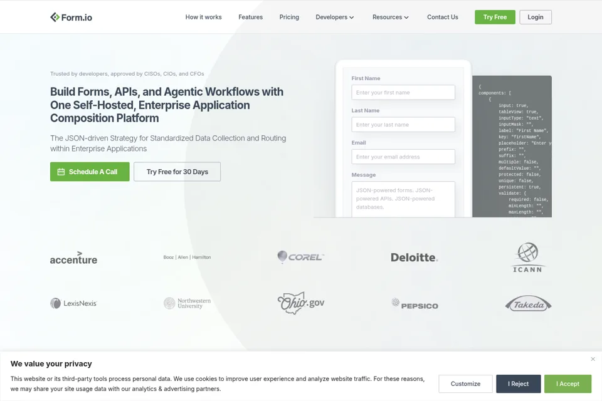Viewport: 602px width, 401px height.
Task: Open cookie Customize options
Action: click(465, 383)
